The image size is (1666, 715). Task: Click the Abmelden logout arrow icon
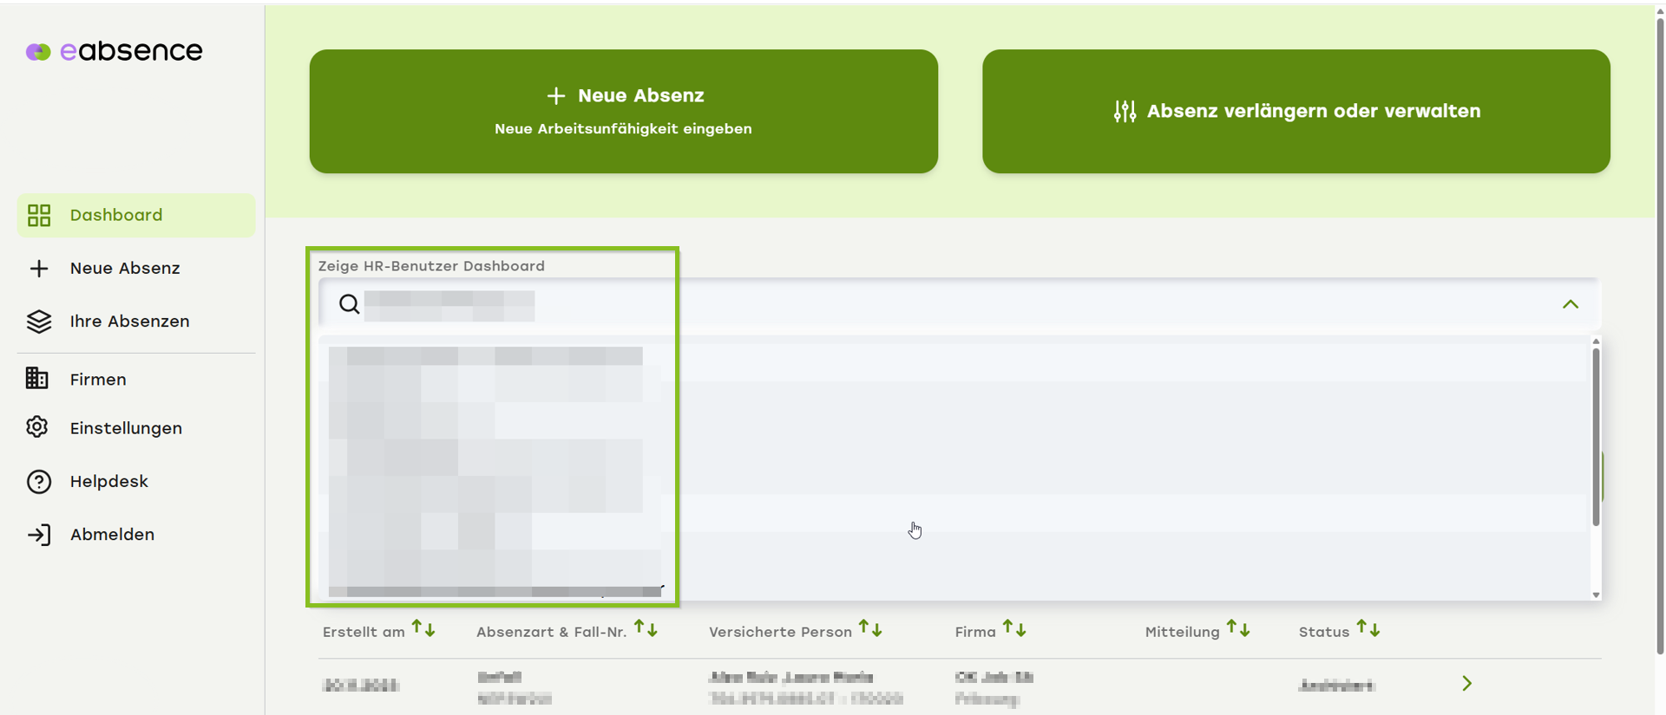[x=39, y=535]
